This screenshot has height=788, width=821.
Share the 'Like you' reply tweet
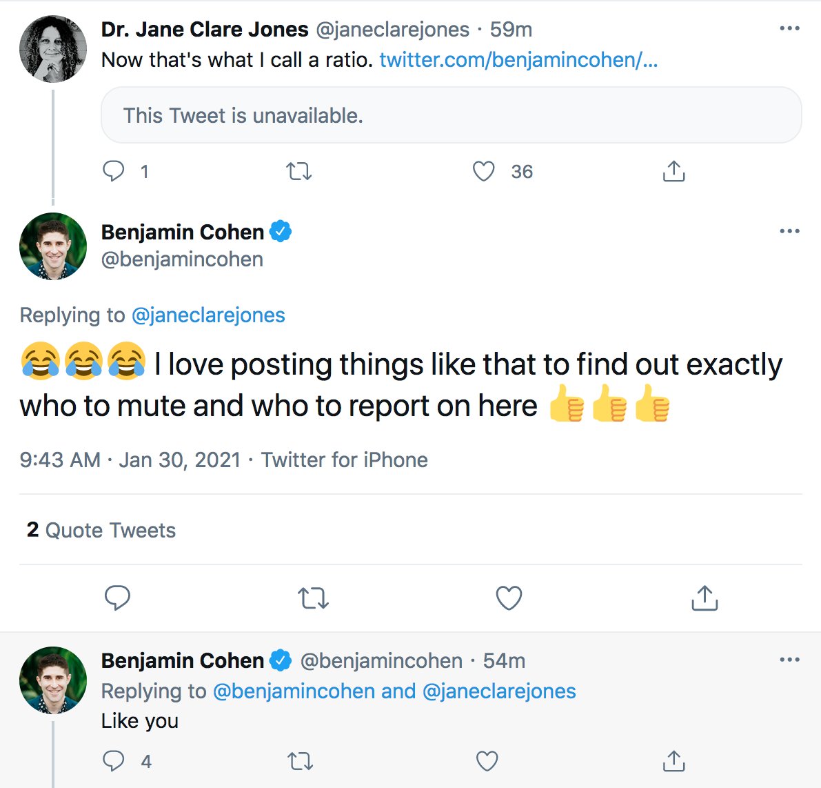673,761
